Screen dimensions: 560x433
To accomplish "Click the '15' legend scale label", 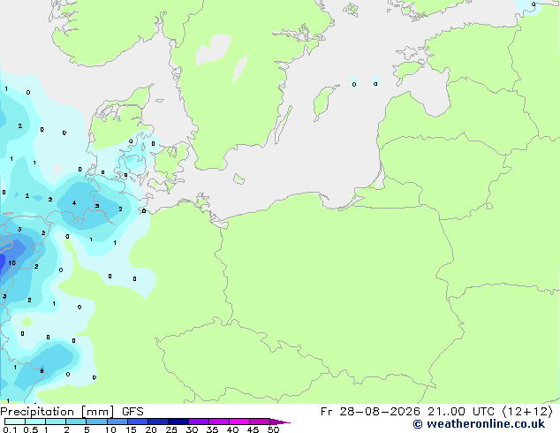I will coord(131,429).
